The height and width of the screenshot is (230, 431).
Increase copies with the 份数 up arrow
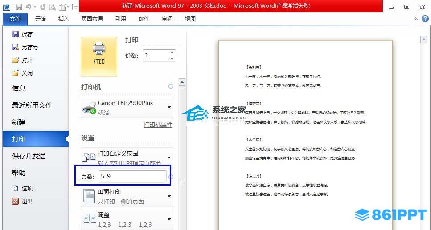click(172, 52)
